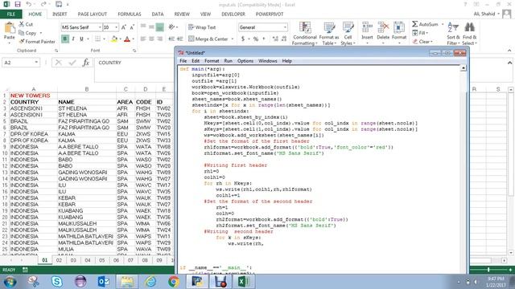Viewport: 515px width, 289px height.
Task: Open the File menu in IDLE window
Action: [183, 61]
